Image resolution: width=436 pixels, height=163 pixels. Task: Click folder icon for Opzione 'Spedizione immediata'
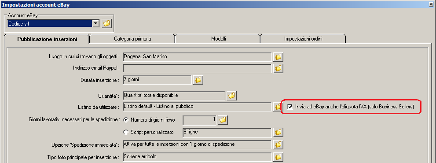tap(278, 144)
